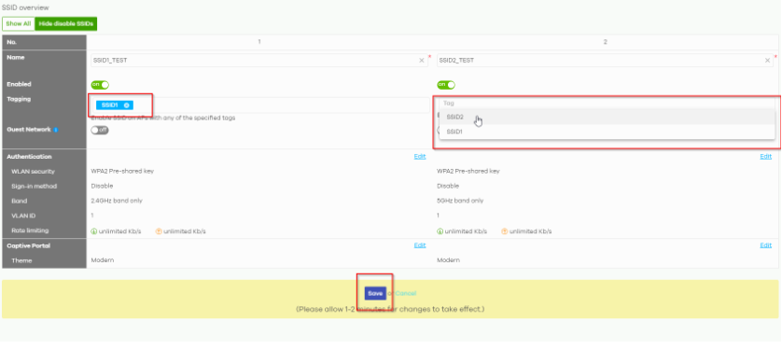Click the Rate limiting row label

click(x=30, y=231)
